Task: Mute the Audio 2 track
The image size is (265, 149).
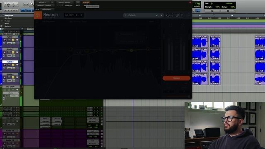Action: tap(17, 53)
